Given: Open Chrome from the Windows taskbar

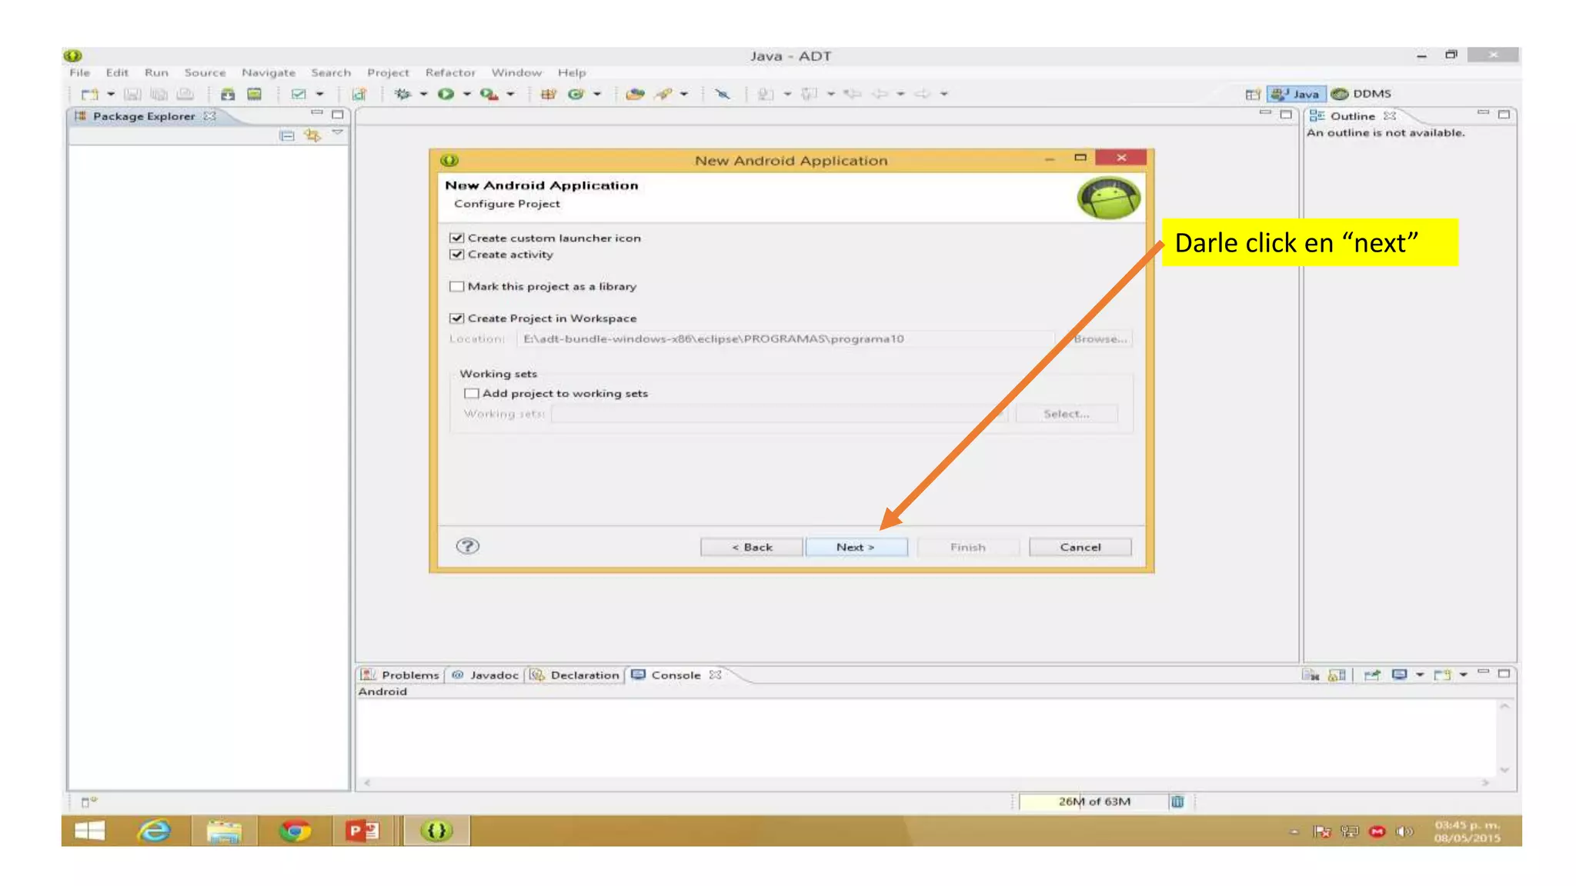Looking at the screenshot, I should pyautogui.click(x=294, y=831).
